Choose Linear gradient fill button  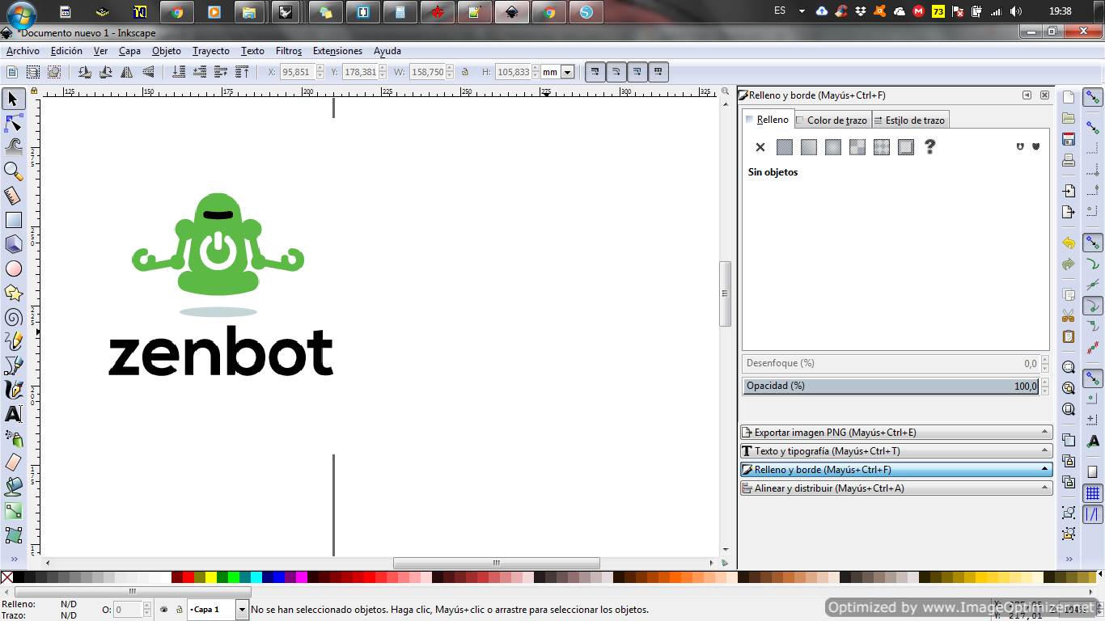pos(808,147)
